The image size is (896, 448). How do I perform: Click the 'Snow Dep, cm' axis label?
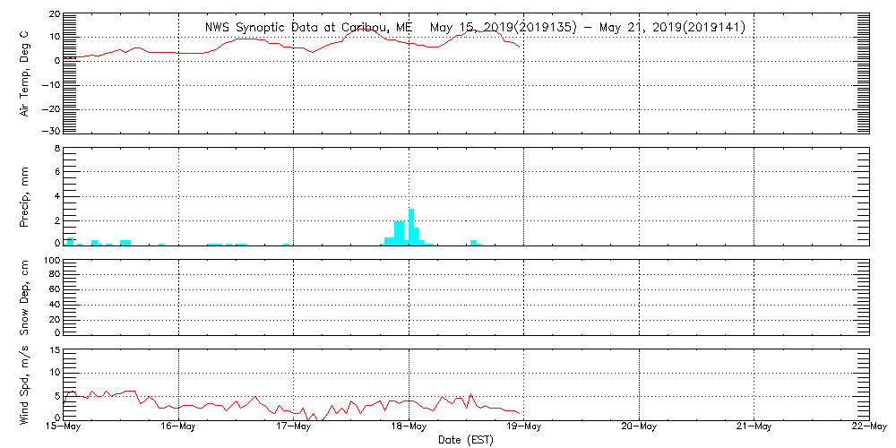coord(24,297)
